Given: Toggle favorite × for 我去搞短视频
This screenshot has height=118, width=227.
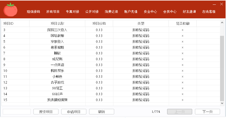Looking at the screenshot, I should click(182, 100).
